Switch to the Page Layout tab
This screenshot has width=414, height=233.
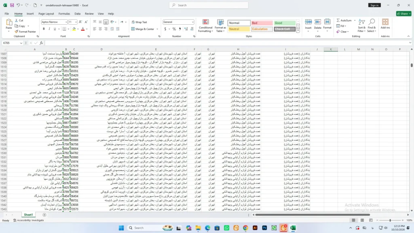coord(46,13)
